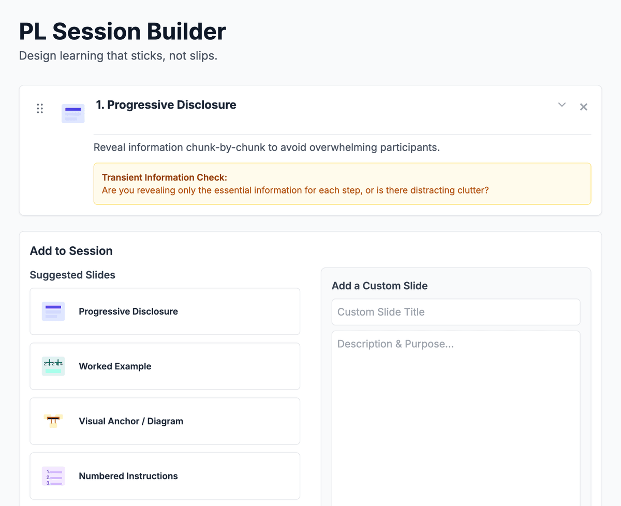Click the Add a Custom Slide heading
Image resolution: width=621 pixels, height=506 pixels.
(380, 286)
